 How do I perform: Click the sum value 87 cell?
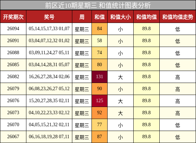(x=99, y=137)
